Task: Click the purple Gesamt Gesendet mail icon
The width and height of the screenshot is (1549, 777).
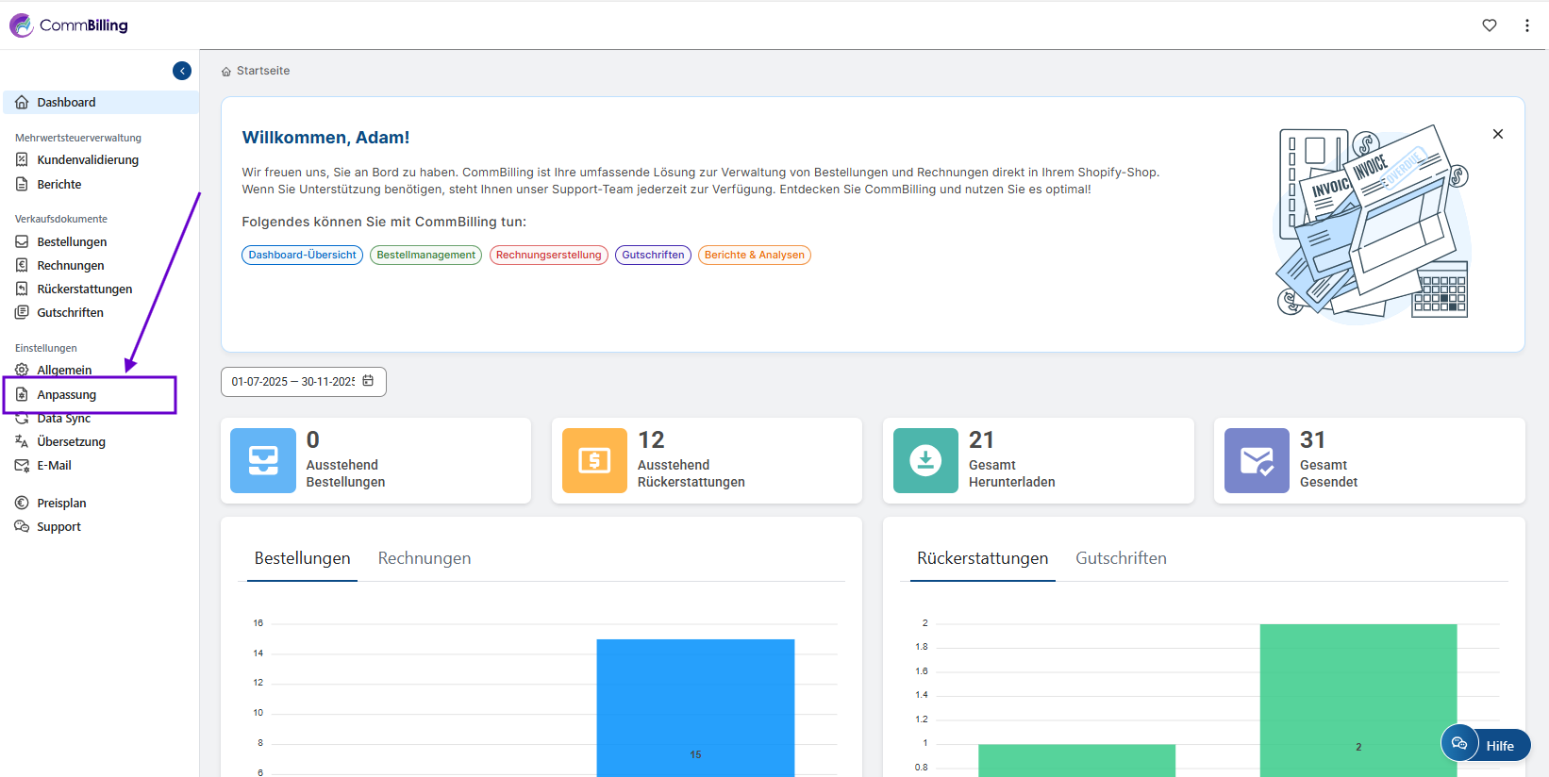Action: (x=1257, y=460)
